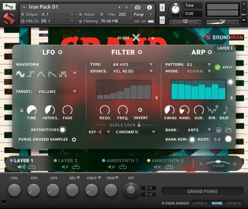Viewport: 248px width, 209px height.
Task: Select the Layer 2 tab
Action: click(66, 161)
